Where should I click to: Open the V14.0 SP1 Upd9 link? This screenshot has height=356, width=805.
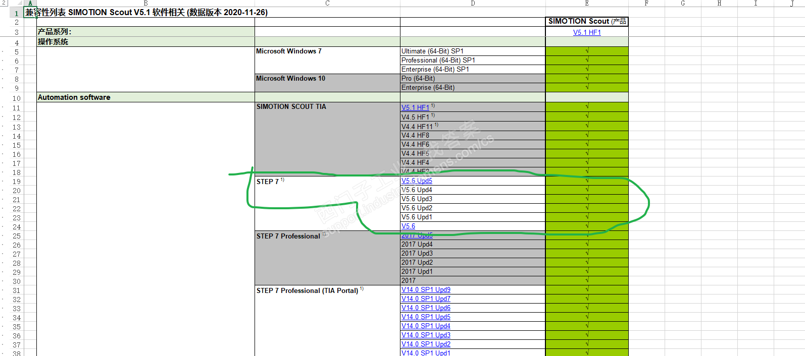pyautogui.click(x=426, y=289)
